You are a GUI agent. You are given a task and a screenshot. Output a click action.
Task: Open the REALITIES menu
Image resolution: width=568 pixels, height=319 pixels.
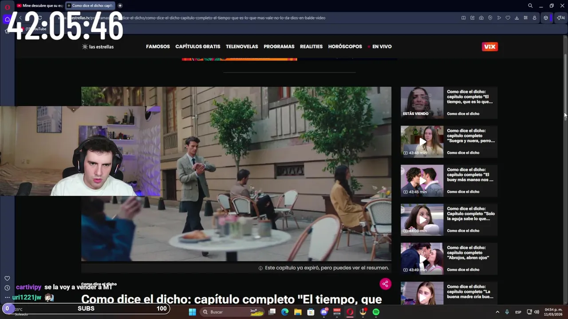pyautogui.click(x=311, y=47)
